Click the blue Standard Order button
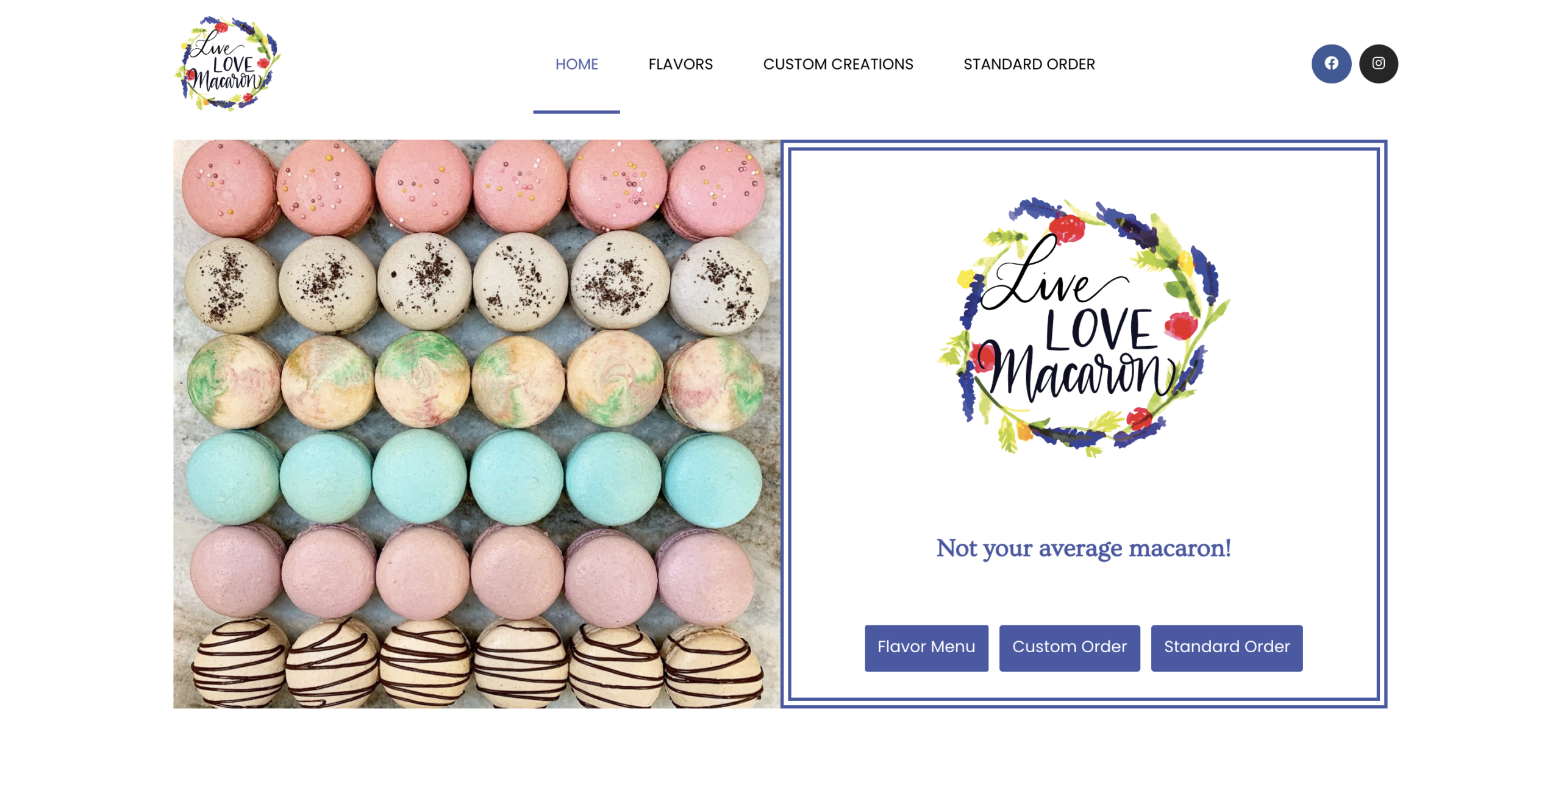 [x=1226, y=647]
